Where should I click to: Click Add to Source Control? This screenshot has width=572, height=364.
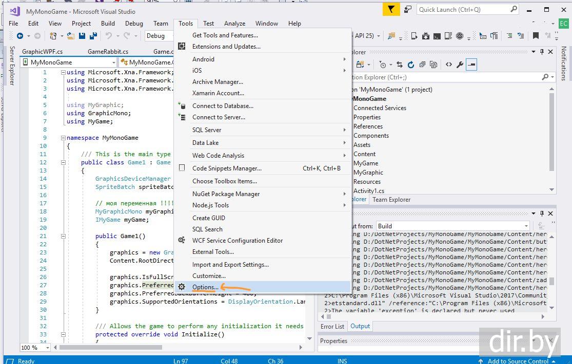[518, 361]
